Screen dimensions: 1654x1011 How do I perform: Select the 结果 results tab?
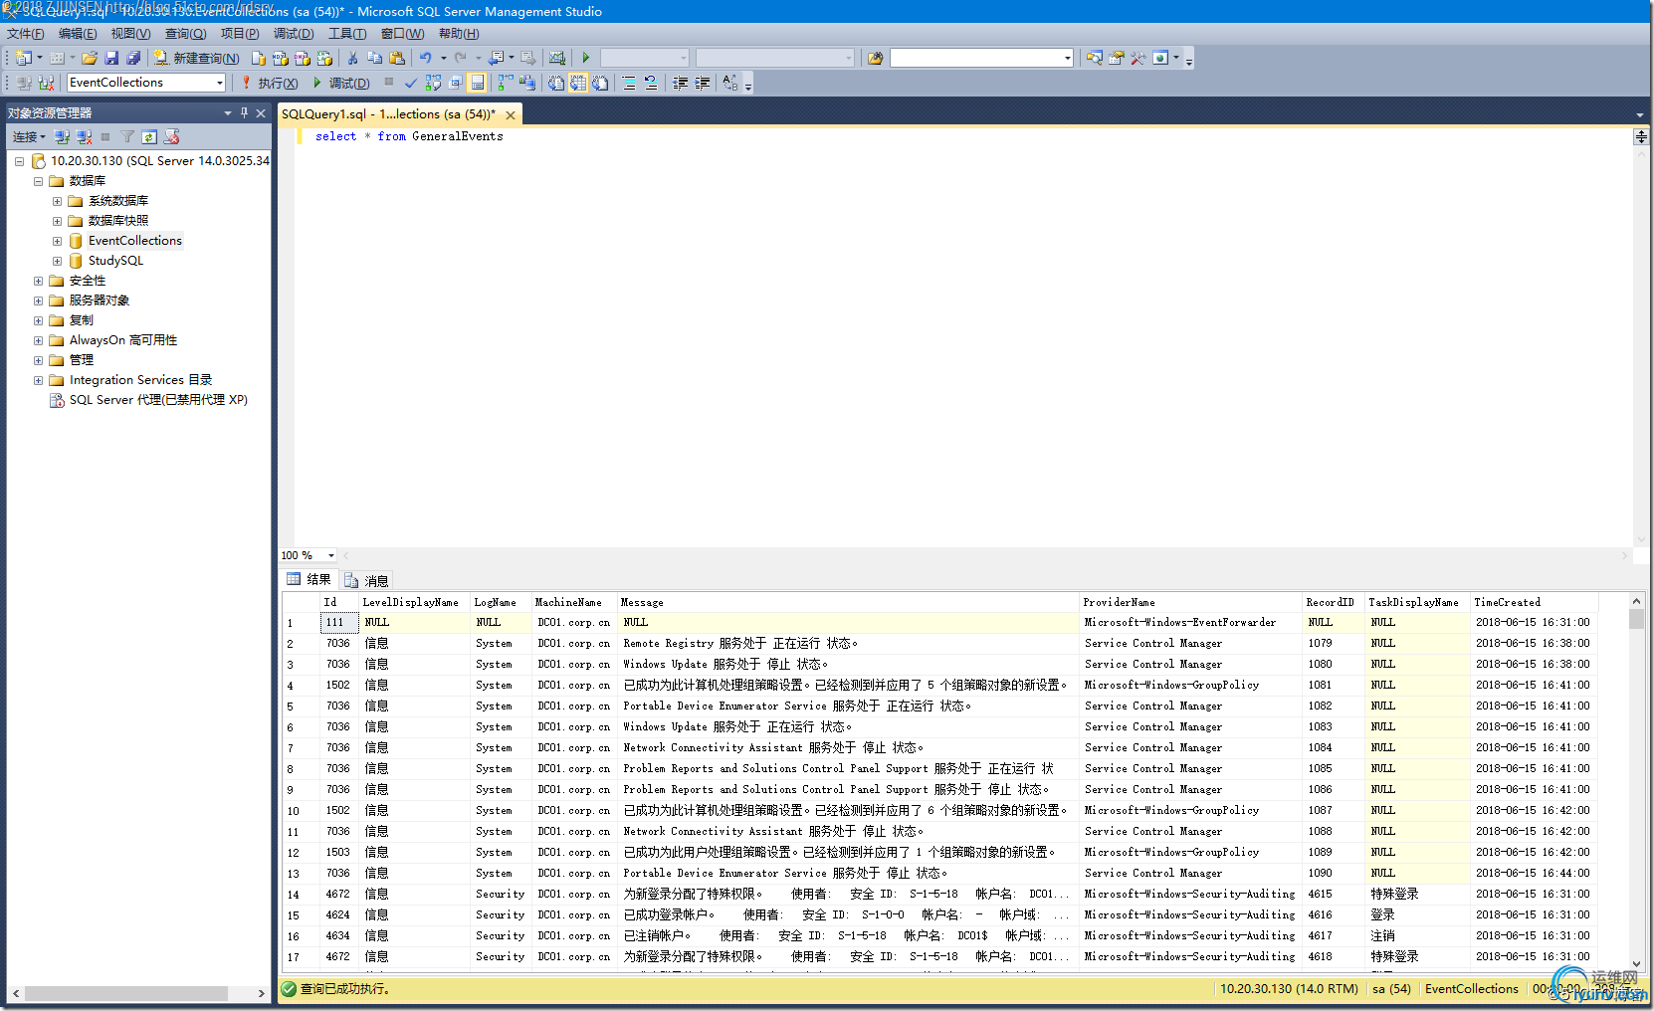pyautogui.click(x=310, y=580)
